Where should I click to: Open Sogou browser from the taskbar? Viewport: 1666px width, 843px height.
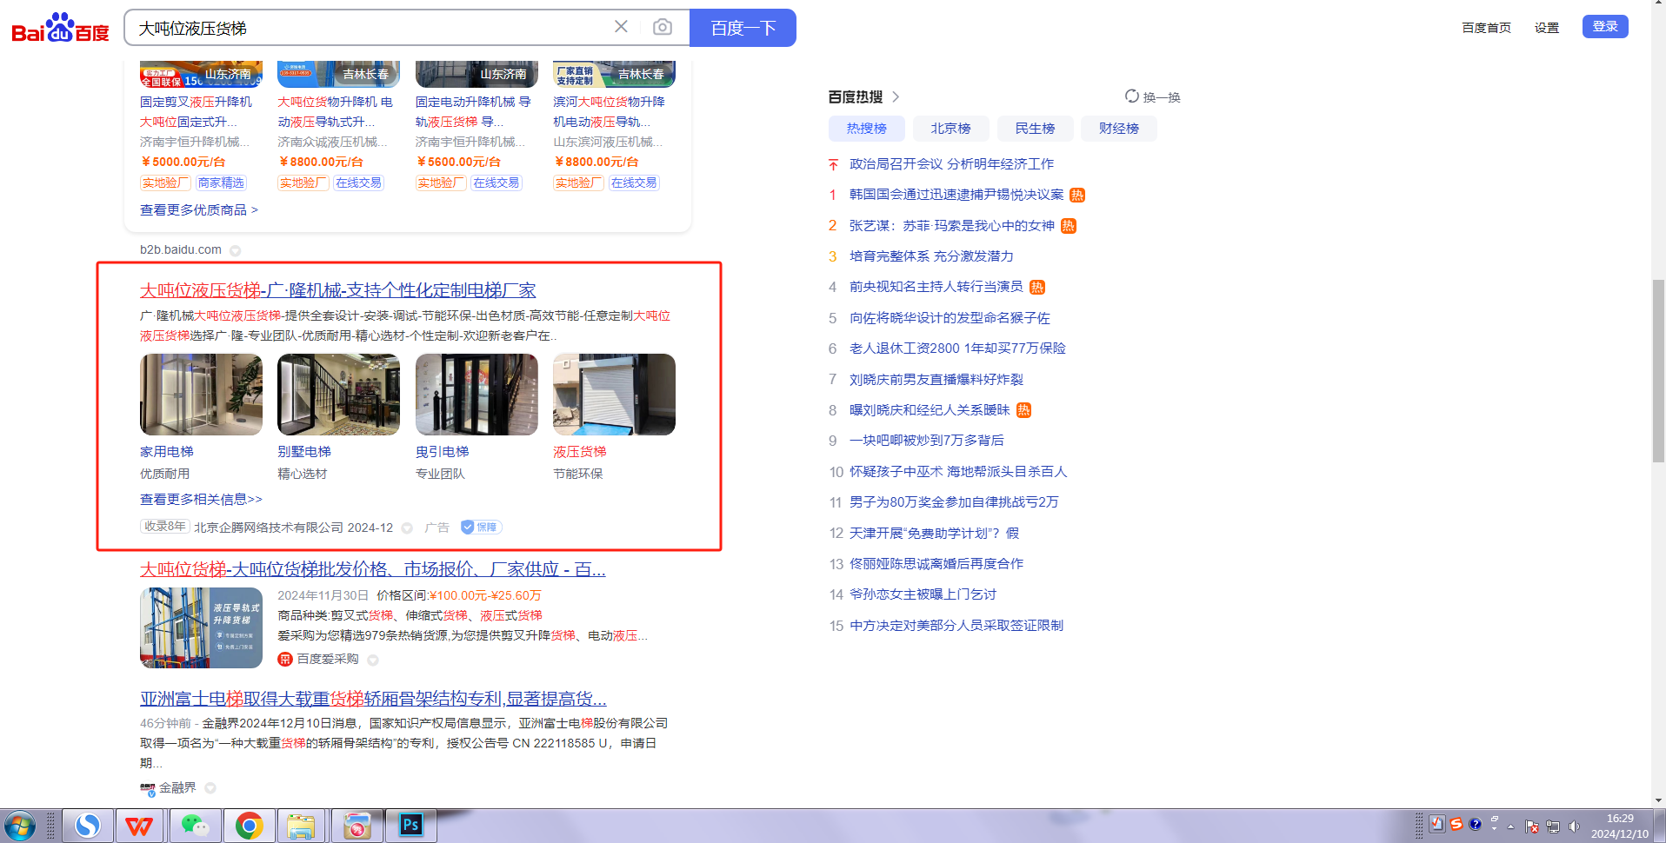(87, 825)
